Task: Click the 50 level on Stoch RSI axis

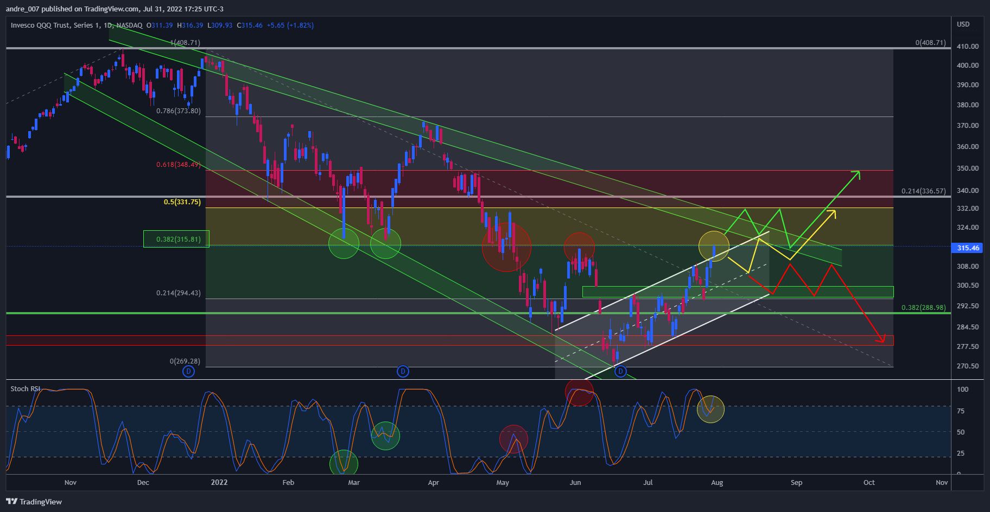Action: coord(961,432)
